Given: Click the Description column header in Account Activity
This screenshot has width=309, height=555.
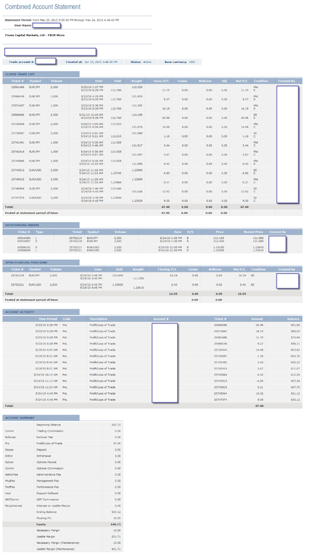Looking at the screenshot, I should (x=98, y=319).
